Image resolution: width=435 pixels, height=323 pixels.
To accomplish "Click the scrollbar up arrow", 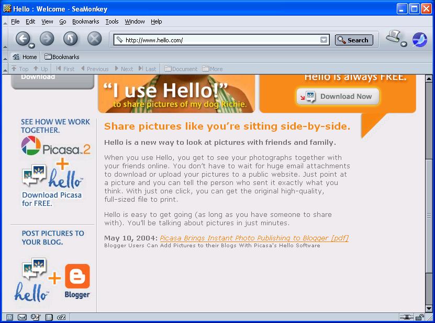I will click(x=429, y=78).
